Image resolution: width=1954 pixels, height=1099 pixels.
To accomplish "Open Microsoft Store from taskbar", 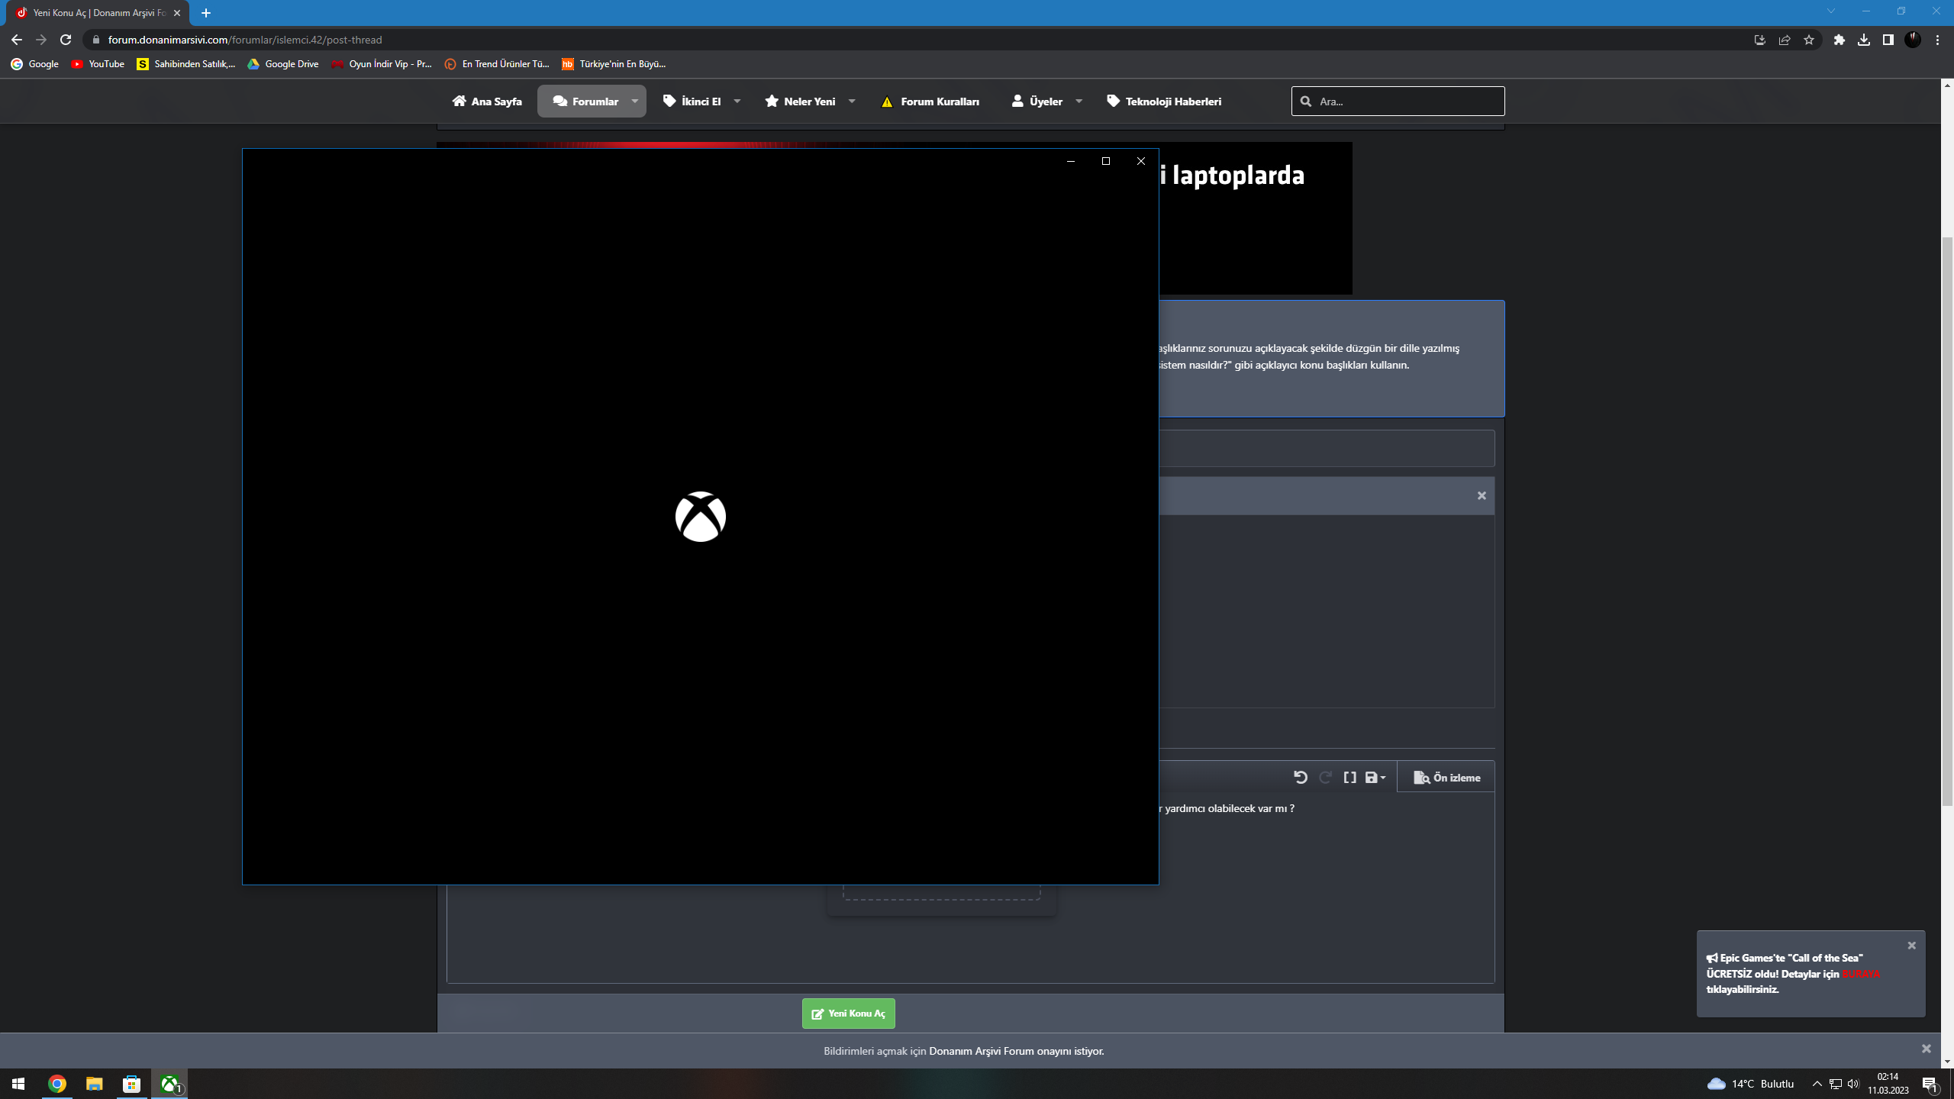I will click(x=131, y=1084).
